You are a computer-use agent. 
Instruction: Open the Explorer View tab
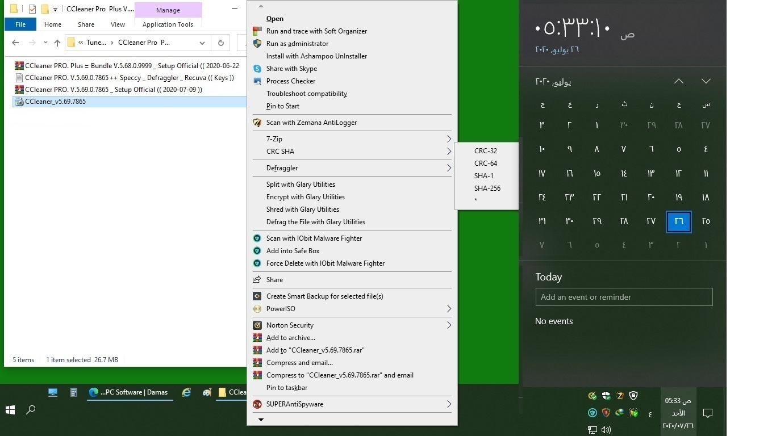coord(118,24)
